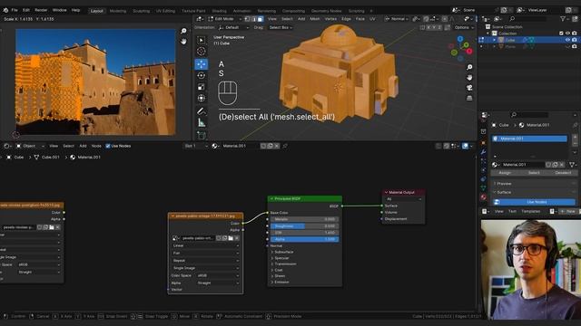
Task: Toggle Collection render camera icon
Action: tap(575, 34)
